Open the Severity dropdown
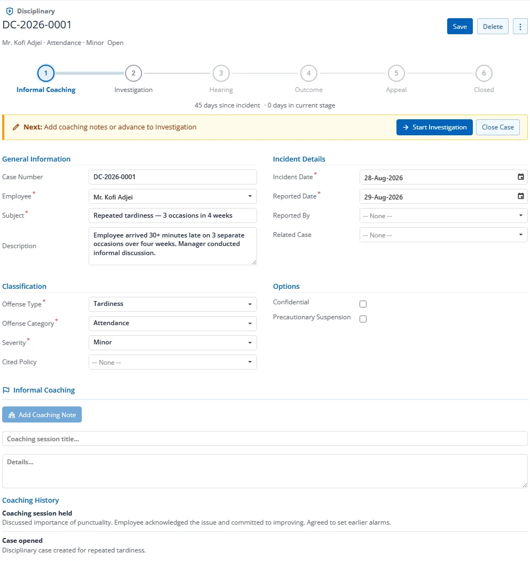The image size is (530, 561). [173, 343]
